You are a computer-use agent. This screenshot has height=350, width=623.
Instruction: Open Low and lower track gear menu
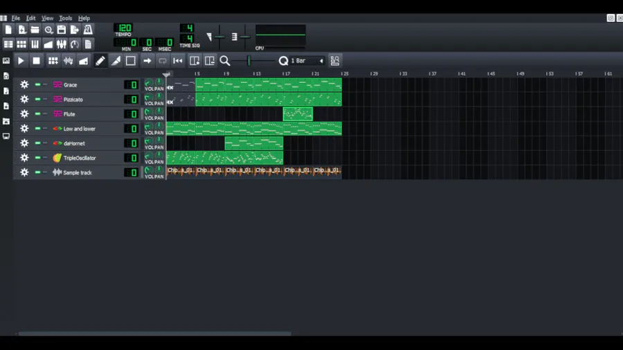point(24,129)
